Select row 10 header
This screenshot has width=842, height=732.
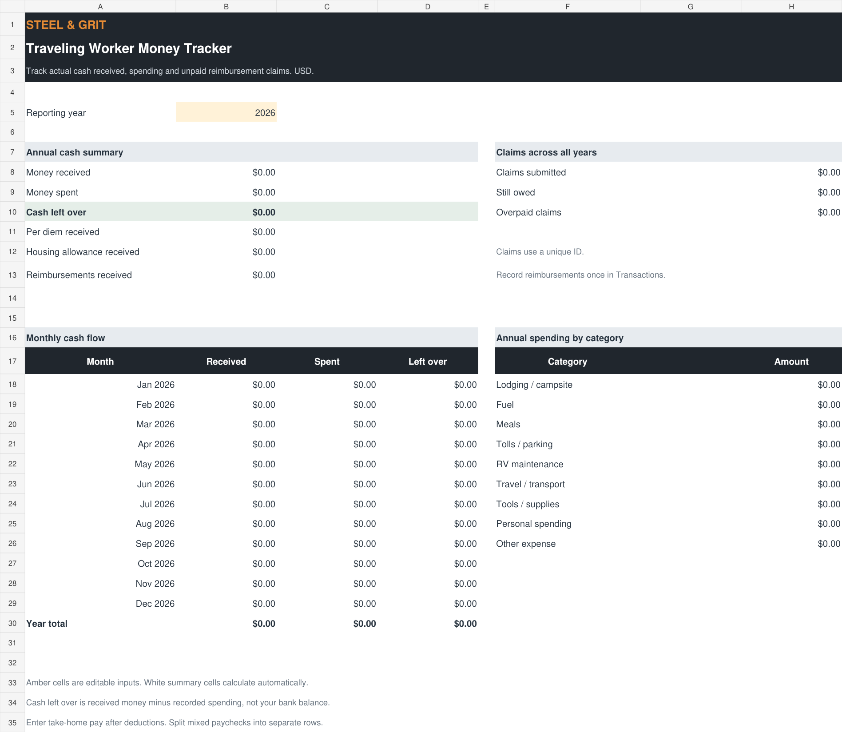click(12, 212)
